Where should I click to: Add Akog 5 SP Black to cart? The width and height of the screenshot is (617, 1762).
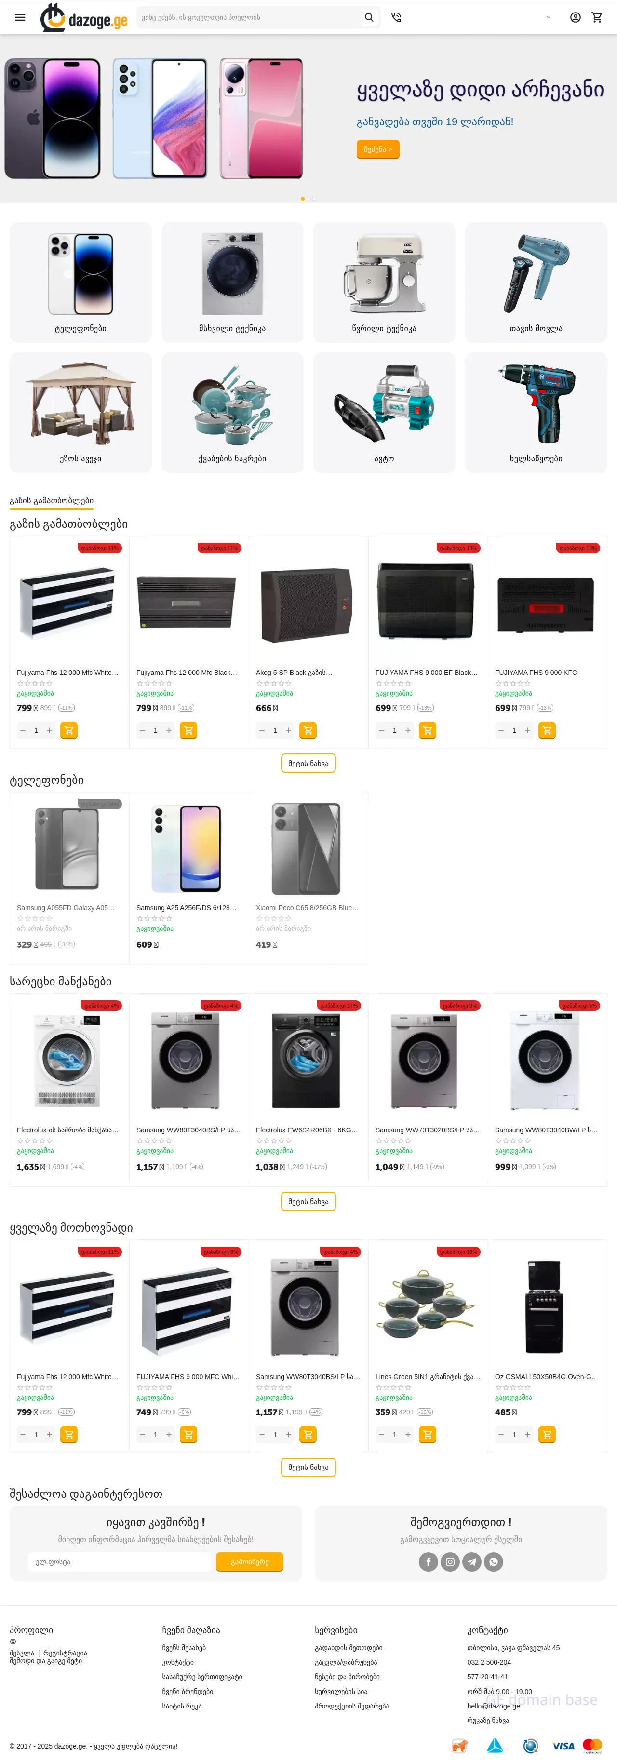(x=308, y=730)
